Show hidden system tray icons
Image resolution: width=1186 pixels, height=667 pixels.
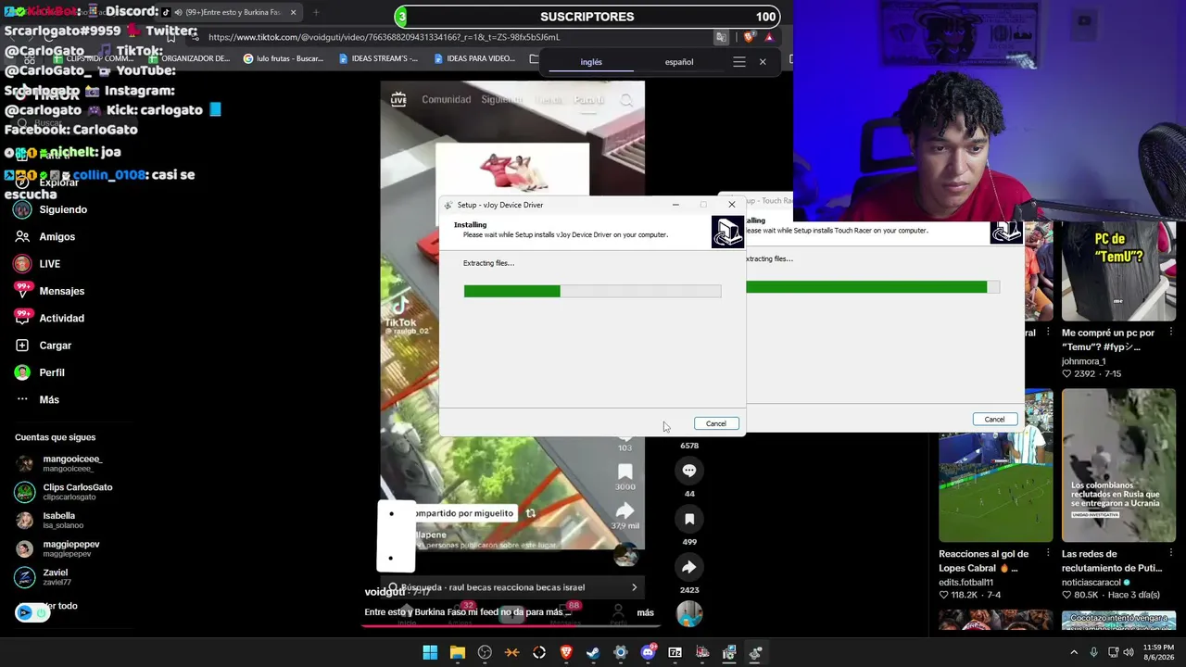click(1074, 652)
